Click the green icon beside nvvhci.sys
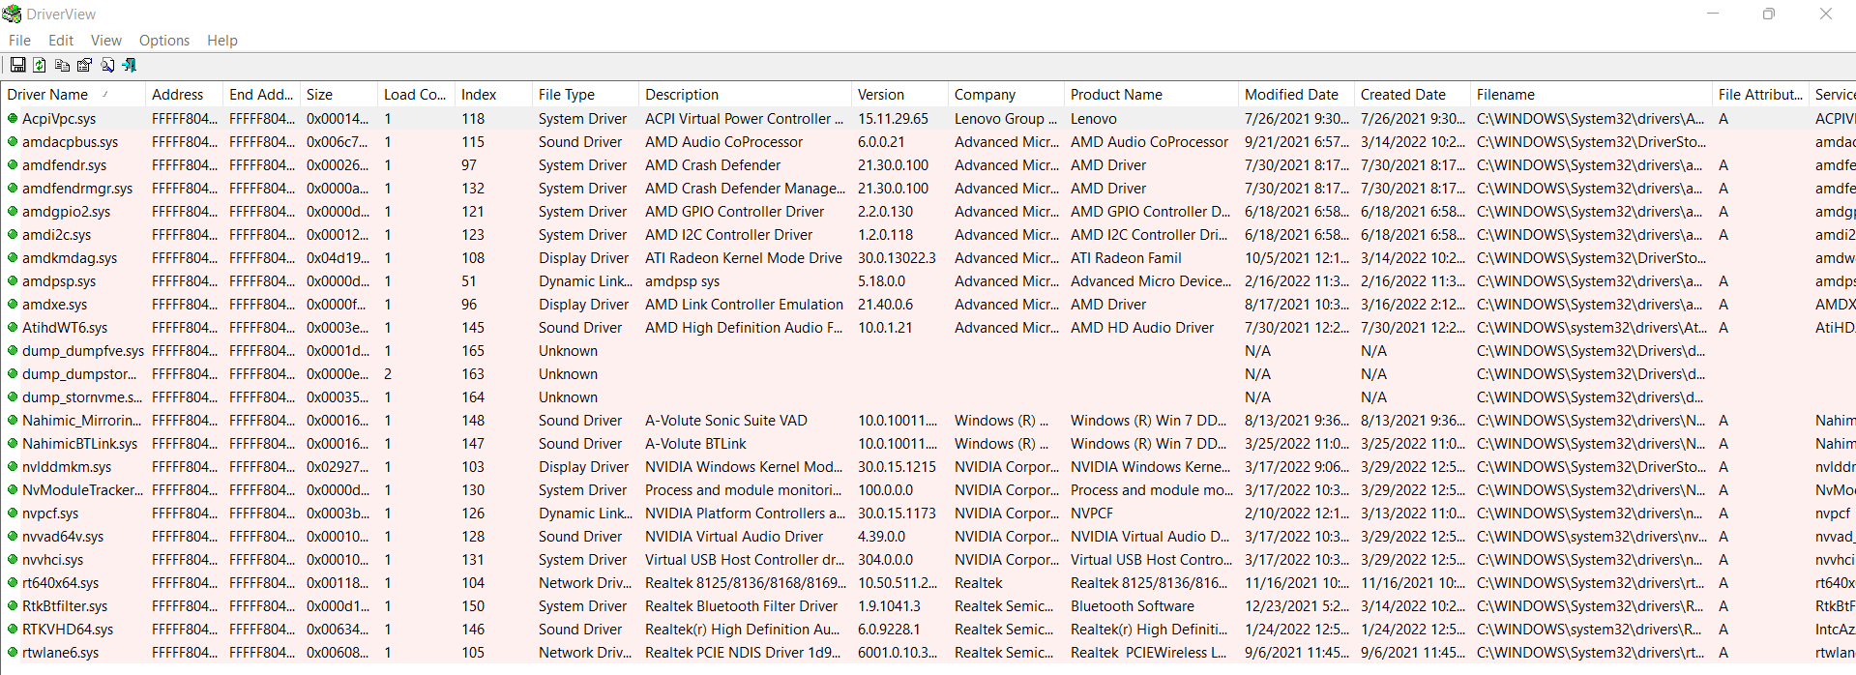The image size is (1856, 675). (13, 559)
